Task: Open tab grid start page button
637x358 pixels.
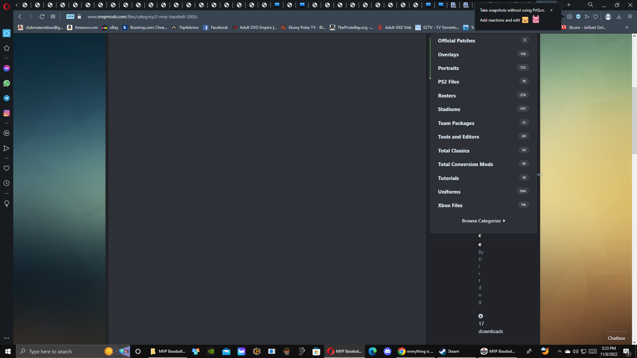Action: pos(53,17)
